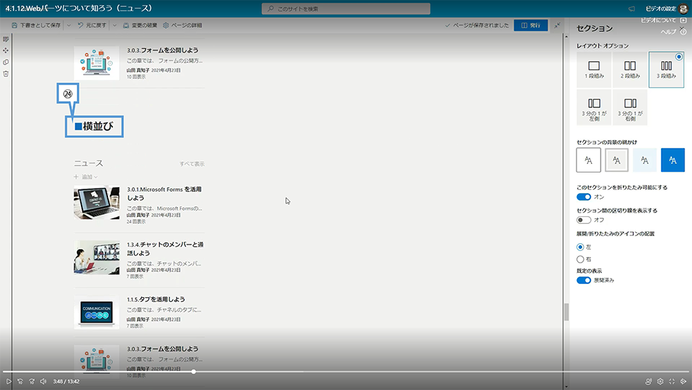Select 左 radio for icon placement
Viewport: 692px width, 390px height.
[581, 247]
